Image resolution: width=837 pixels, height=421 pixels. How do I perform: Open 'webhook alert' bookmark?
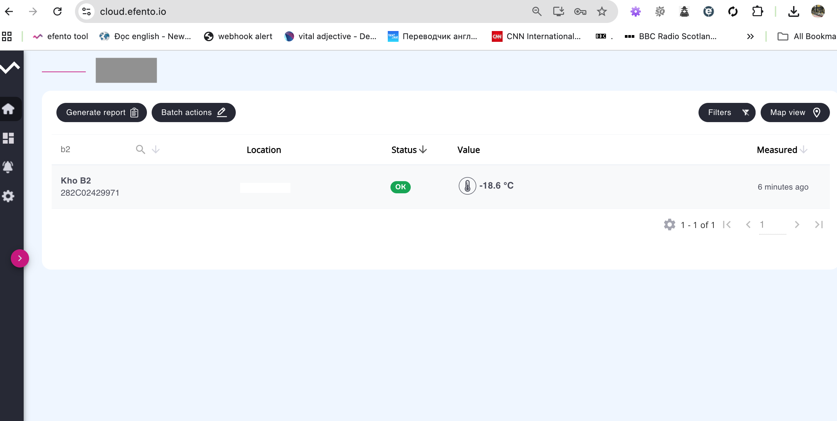point(238,36)
